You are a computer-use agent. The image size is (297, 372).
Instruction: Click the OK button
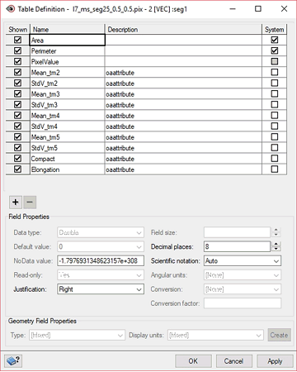point(193,361)
